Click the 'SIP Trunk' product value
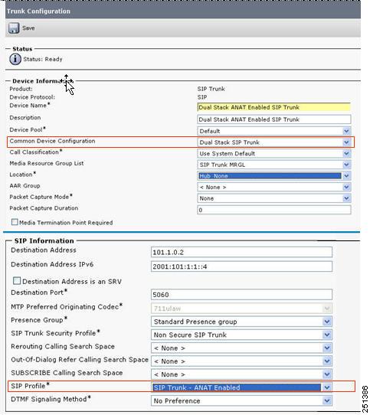370x415 pixels. coord(211,89)
